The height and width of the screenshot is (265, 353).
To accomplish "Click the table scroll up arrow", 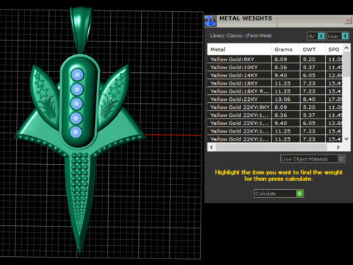I will tap(346, 48).
